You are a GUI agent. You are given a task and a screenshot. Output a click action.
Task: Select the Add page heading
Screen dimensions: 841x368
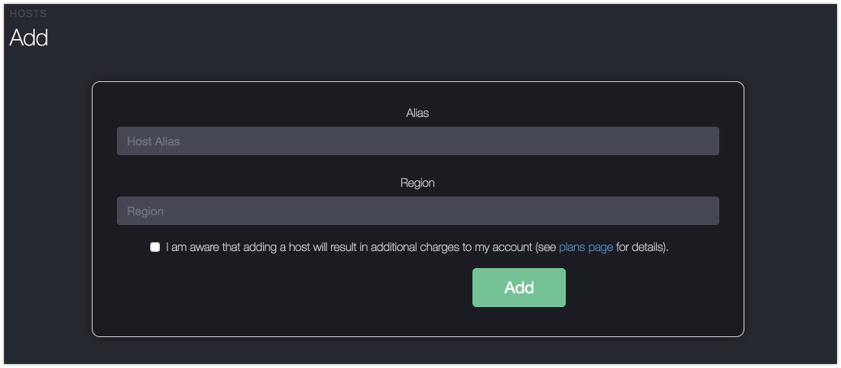pyautogui.click(x=29, y=37)
